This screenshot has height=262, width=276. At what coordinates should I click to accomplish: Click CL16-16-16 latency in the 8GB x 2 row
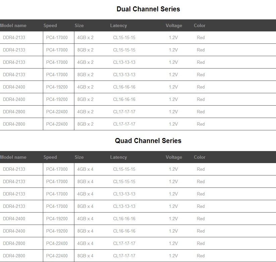124,99
